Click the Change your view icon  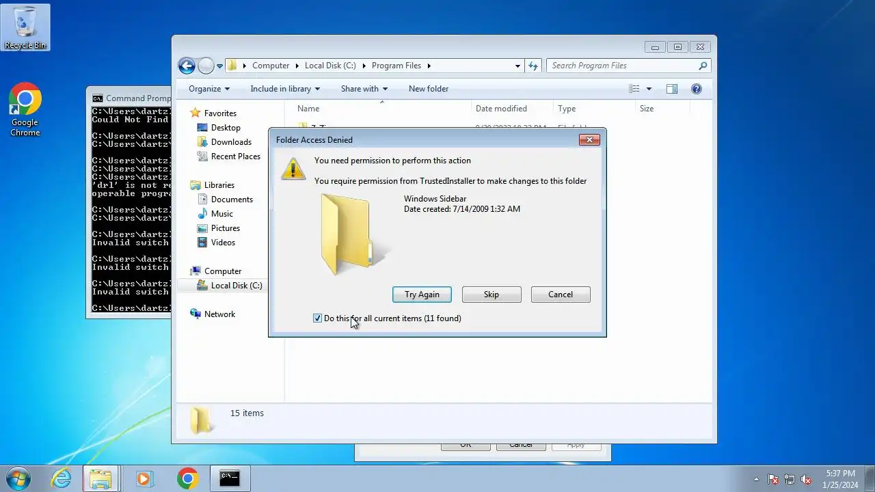pyautogui.click(x=634, y=89)
